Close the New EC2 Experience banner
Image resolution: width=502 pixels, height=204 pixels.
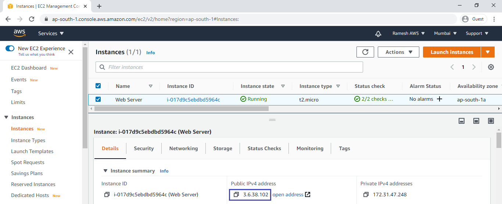pos(71,52)
